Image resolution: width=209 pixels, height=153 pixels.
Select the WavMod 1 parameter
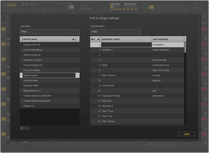pyautogui.click(x=107, y=50)
